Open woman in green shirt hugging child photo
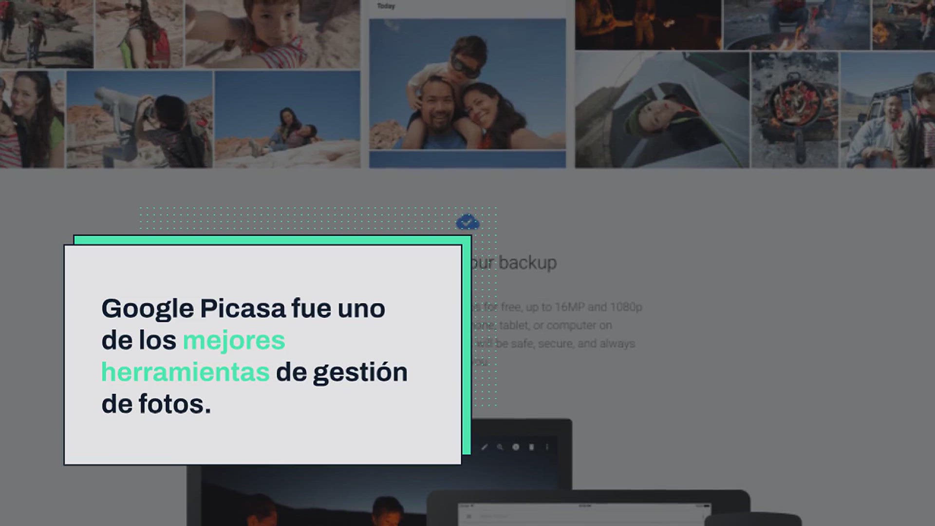The width and height of the screenshot is (935, 526). pyautogui.click(x=31, y=119)
